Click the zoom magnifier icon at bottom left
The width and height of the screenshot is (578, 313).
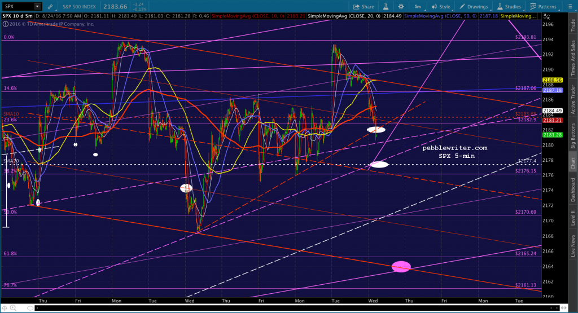14,308
